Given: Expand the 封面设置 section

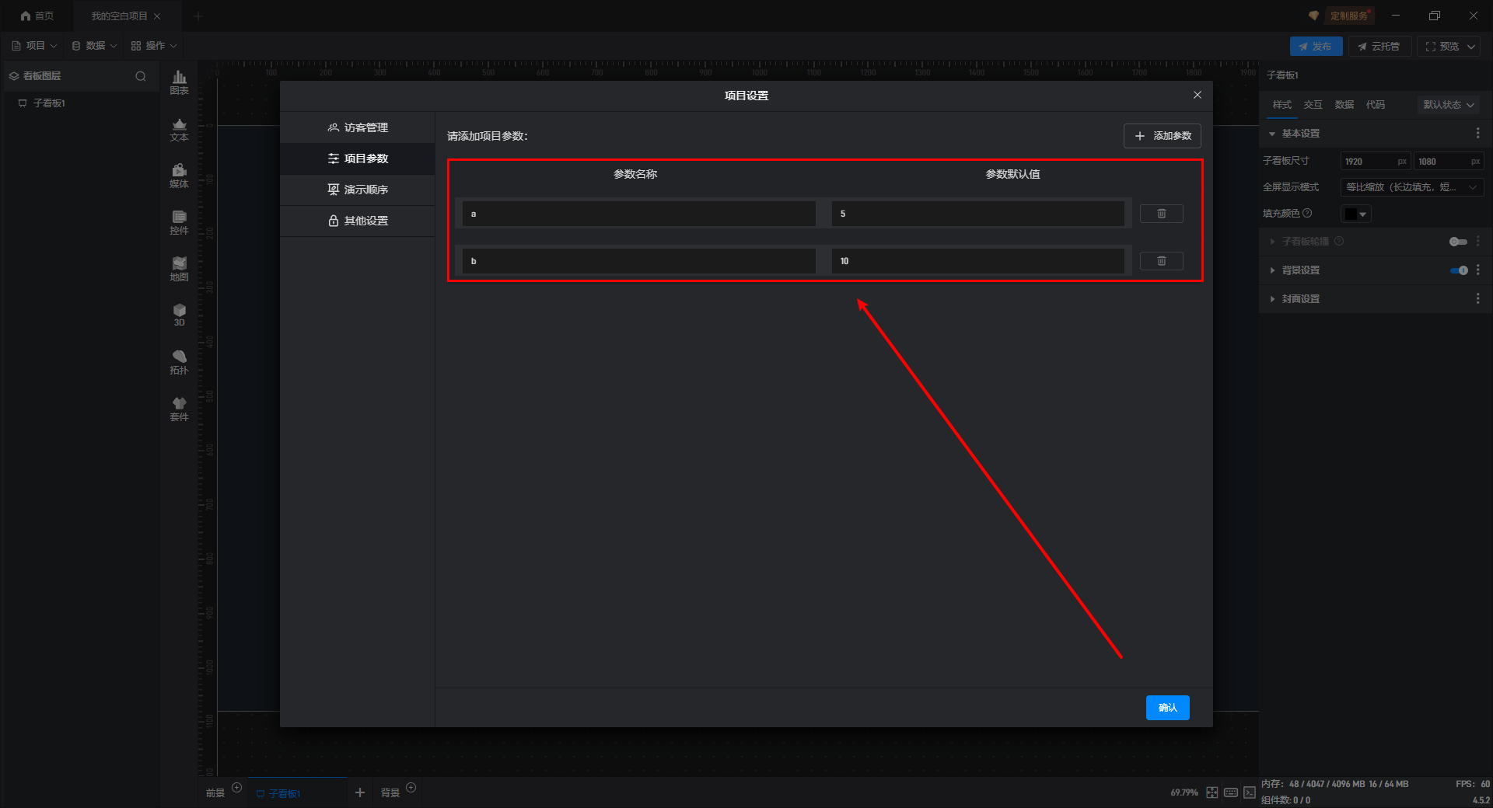Looking at the screenshot, I should [1272, 299].
